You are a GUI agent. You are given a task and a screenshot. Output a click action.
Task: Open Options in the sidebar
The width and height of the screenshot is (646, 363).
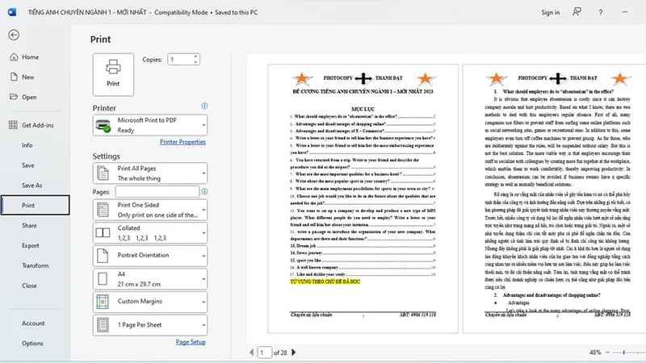pos(32,344)
